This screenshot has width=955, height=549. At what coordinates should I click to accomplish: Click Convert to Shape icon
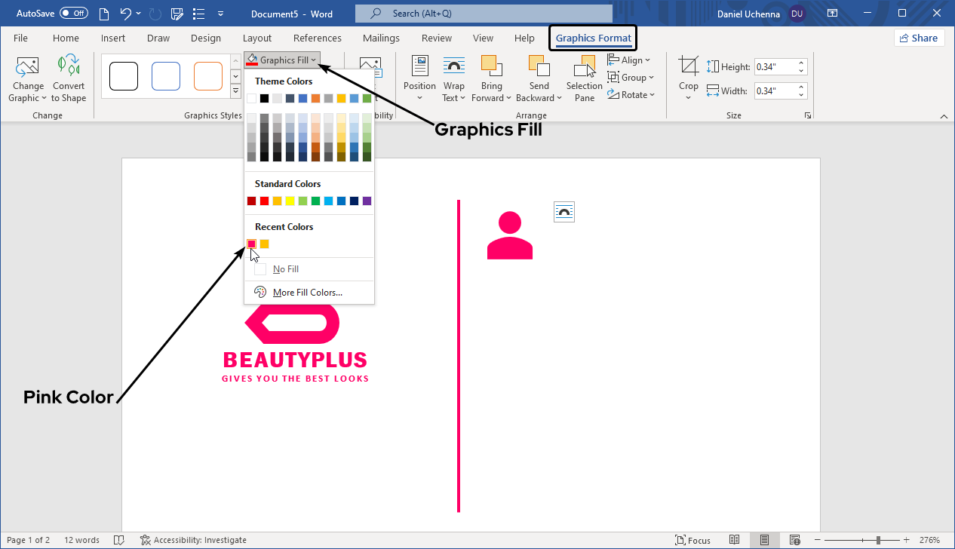tap(69, 68)
